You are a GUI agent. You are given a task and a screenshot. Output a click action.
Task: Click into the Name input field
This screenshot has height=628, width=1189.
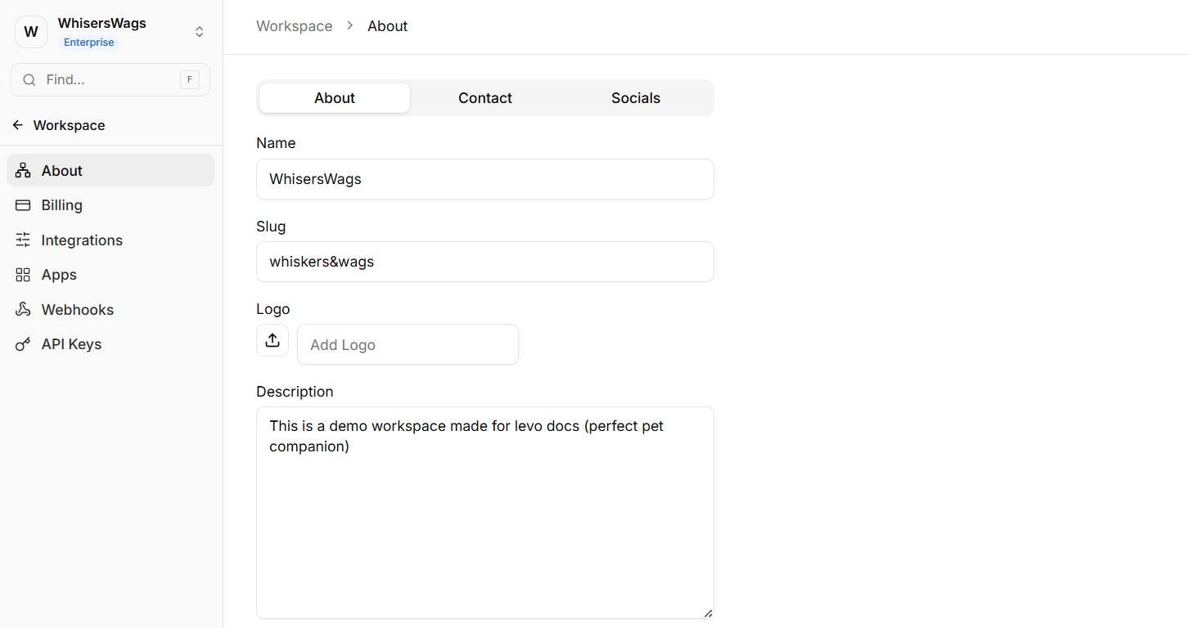point(484,179)
